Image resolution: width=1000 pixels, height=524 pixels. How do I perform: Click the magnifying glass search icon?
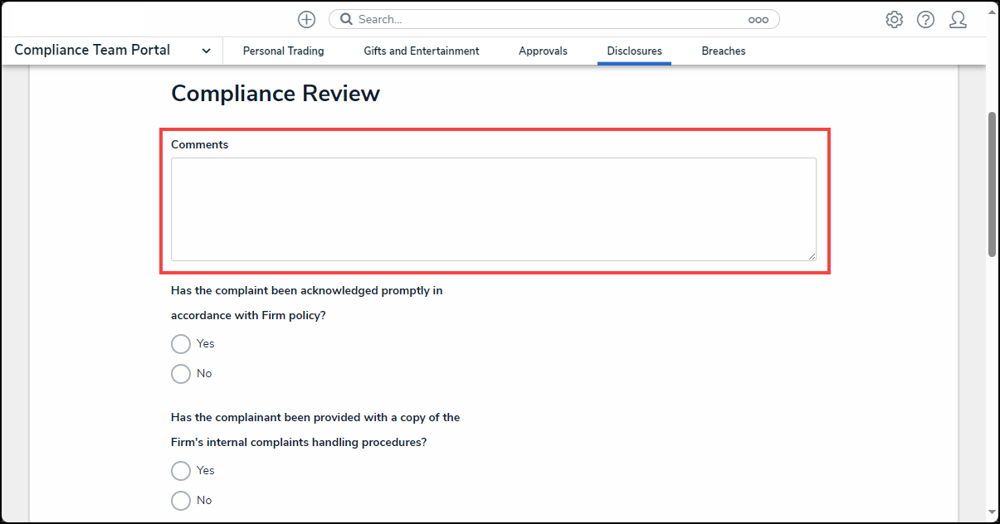coord(346,19)
